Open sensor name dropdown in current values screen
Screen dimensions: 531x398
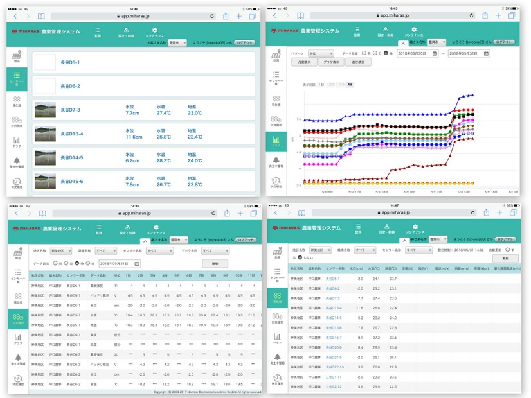(x=419, y=250)
